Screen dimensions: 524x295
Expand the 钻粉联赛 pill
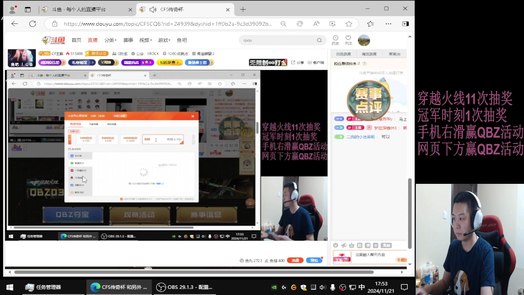[169, 63]
